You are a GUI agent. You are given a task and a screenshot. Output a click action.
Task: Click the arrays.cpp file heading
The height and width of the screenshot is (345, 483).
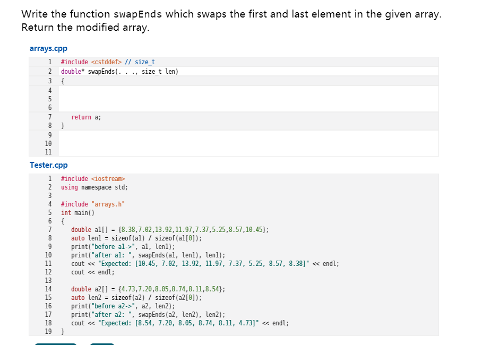[x=48, y=48]
